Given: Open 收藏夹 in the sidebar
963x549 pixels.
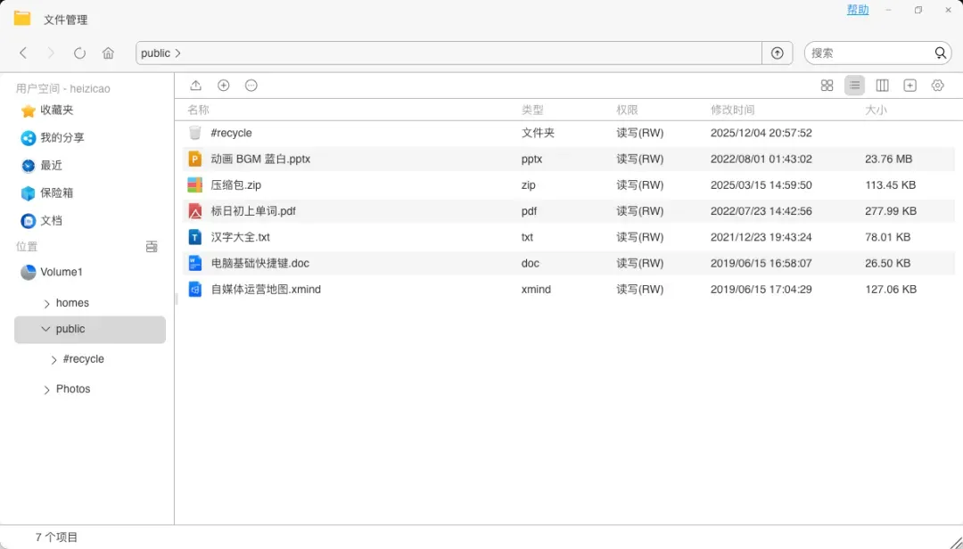Looking at the screenshot, I should [56, 111].
